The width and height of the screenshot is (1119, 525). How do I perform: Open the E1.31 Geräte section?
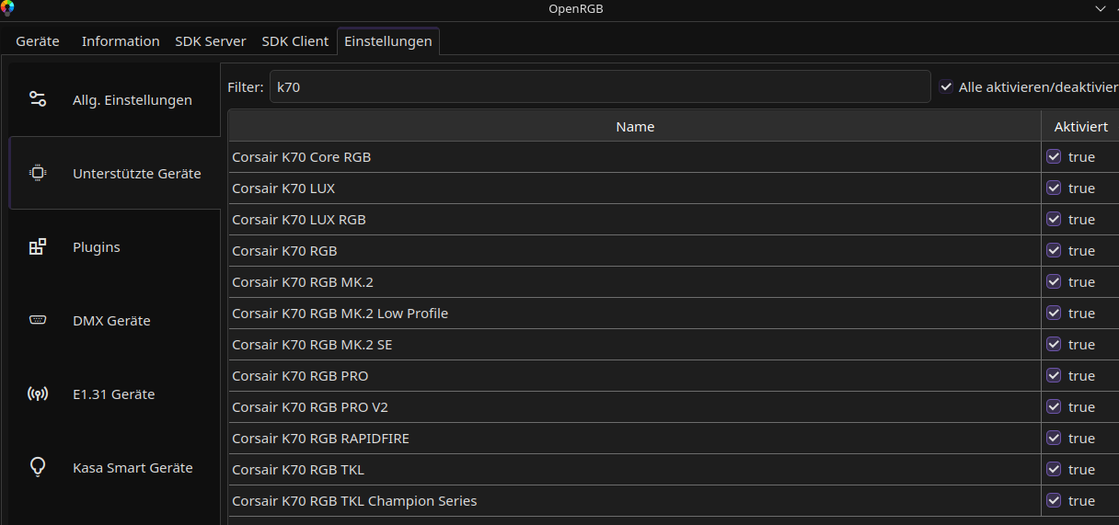coord(115,394)
